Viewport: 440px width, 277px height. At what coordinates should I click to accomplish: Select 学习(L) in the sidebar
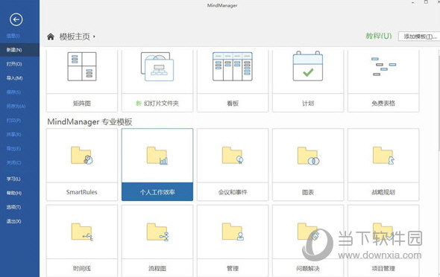[19, 179]
